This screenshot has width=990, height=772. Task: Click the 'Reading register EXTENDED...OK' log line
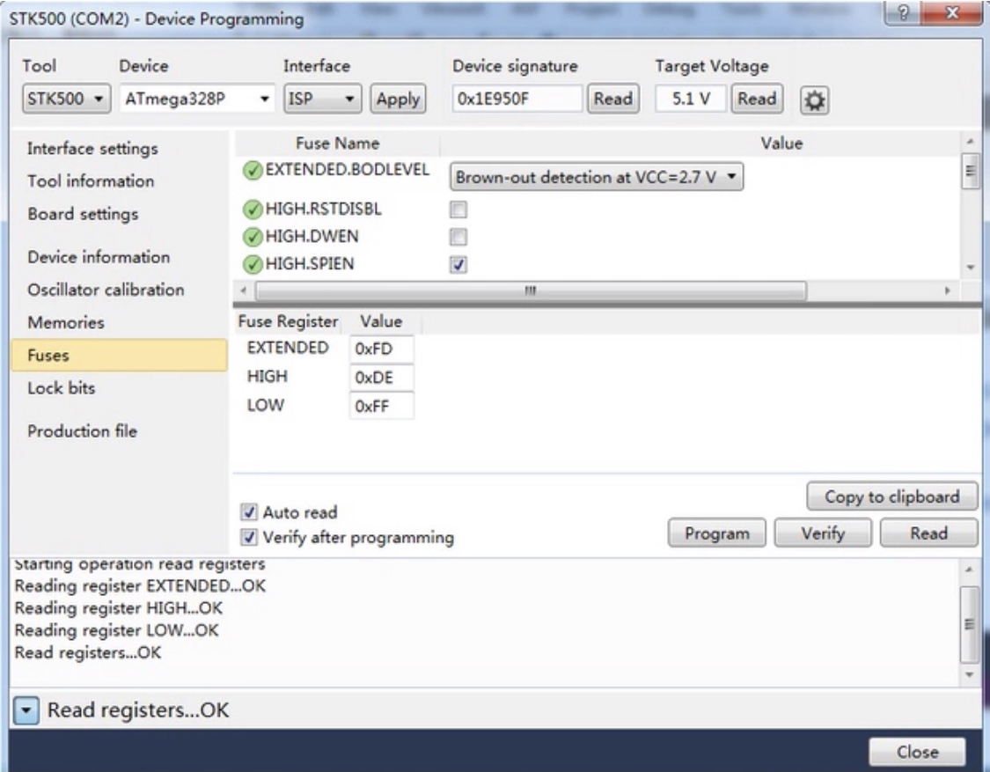[x=140, y=585]
